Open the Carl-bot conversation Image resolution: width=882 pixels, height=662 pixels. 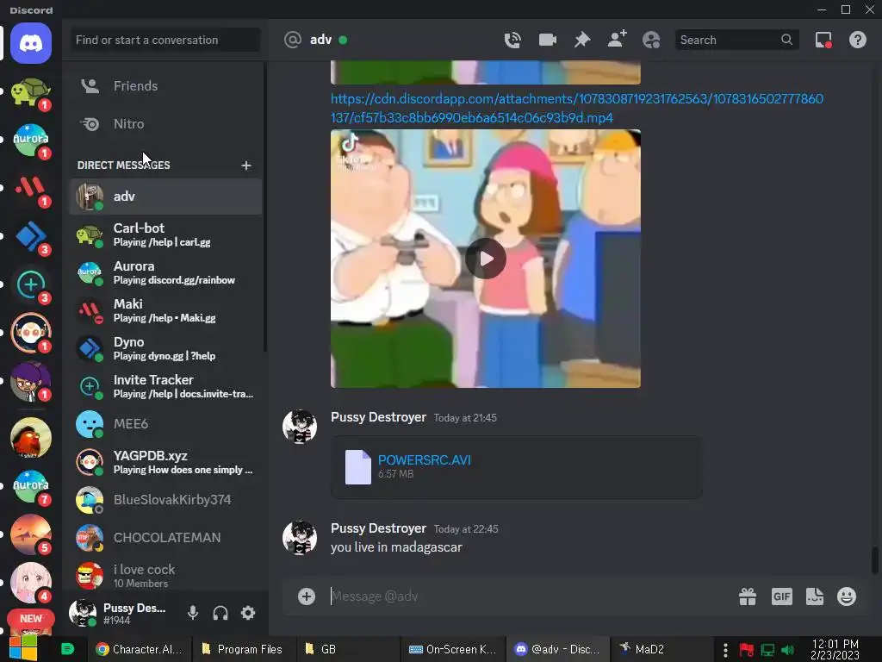pos(166,234)
